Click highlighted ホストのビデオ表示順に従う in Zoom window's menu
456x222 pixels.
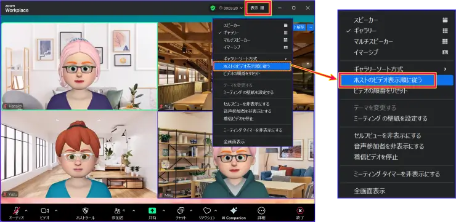tap(252, 66)
